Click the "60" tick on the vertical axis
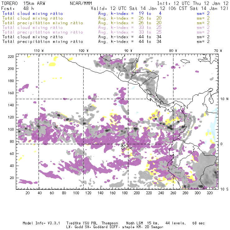230x230 pixels. 12,154
